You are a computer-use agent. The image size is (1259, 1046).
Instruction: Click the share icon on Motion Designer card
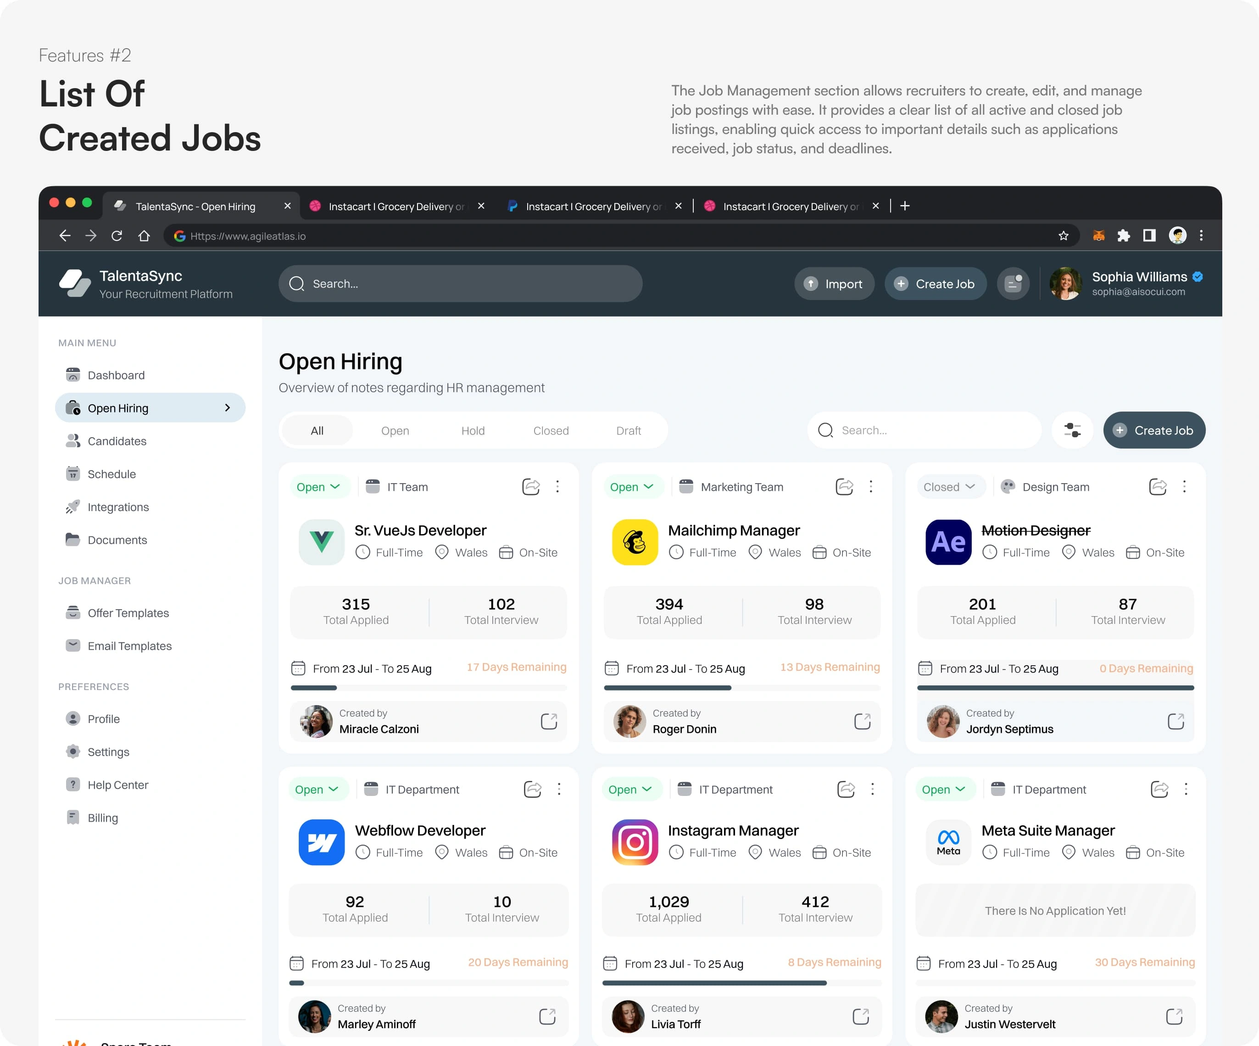click(1158, 487)
